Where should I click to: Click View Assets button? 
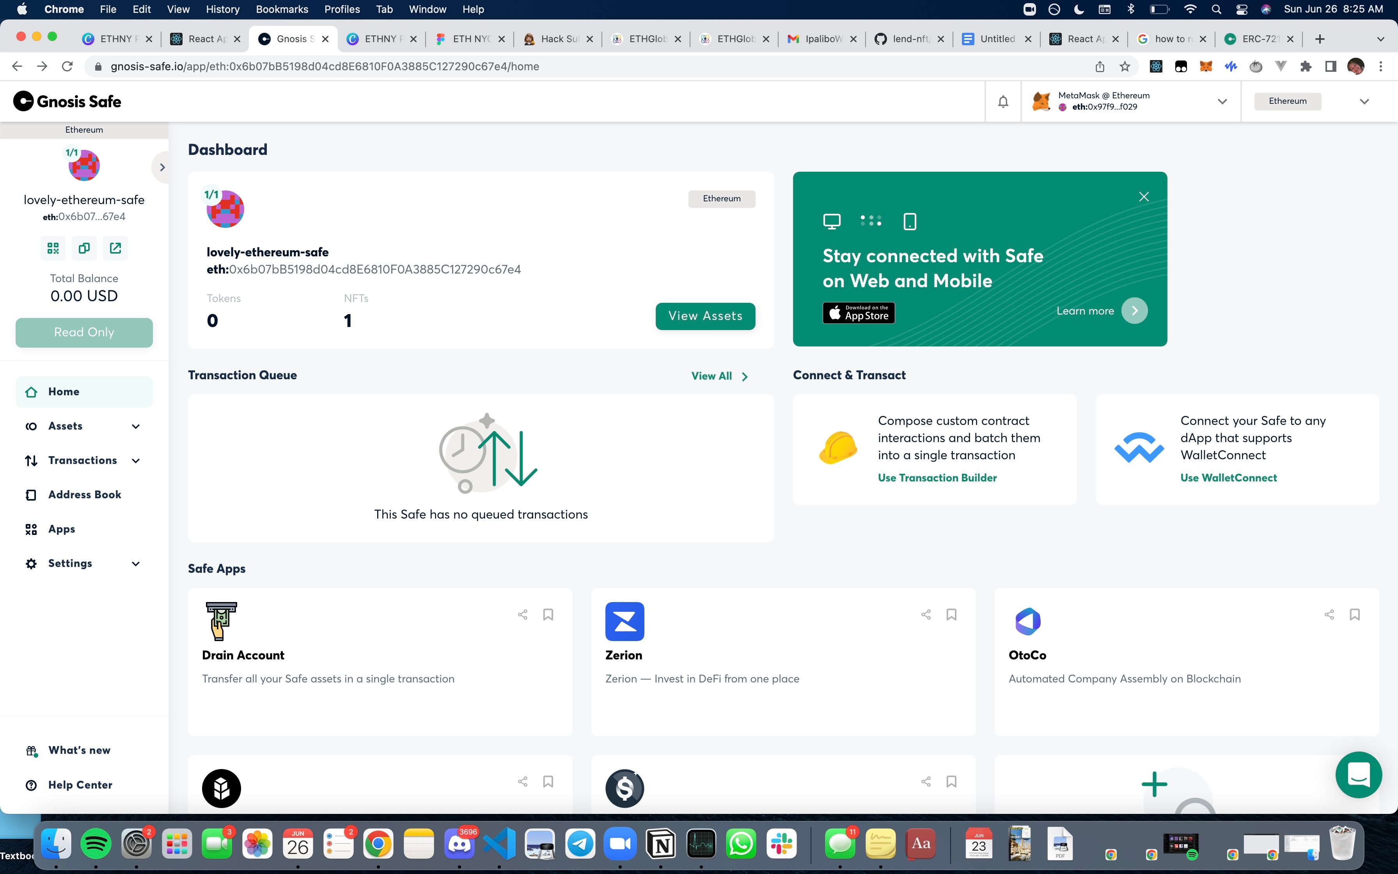click(x=705, y=316)
